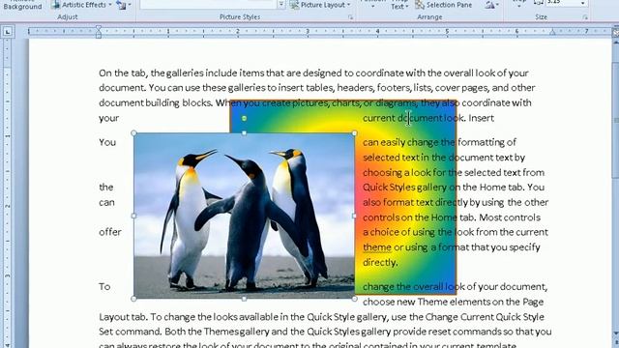Click the green rotation handle of gradient shape
The width and height of the screenshot is (619, 348).
(244, 118)
